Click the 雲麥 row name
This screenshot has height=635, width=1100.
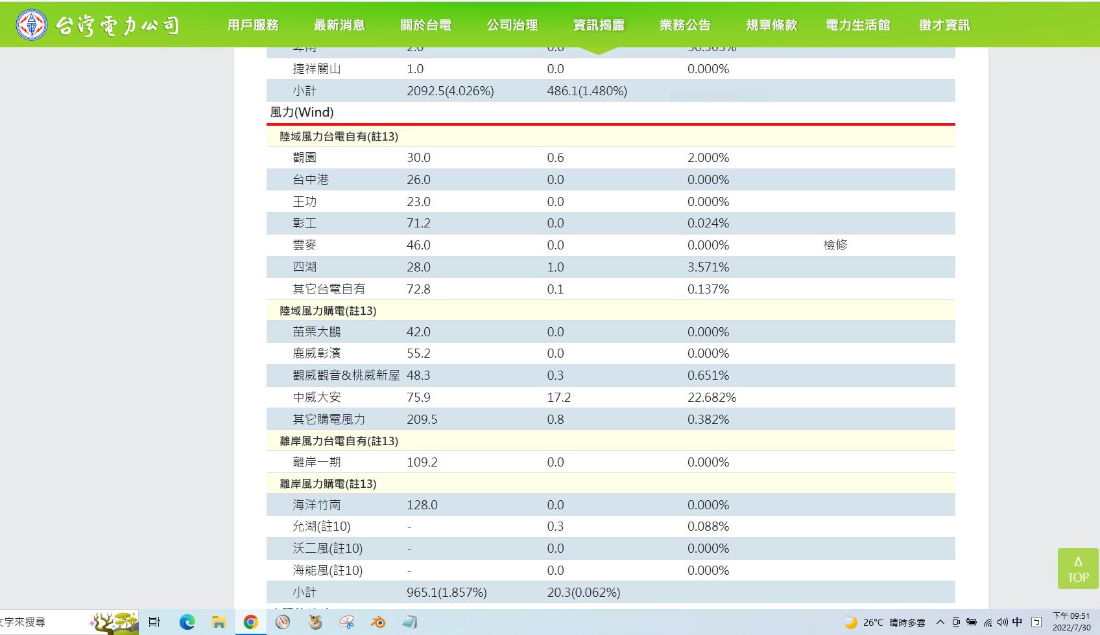305,245
